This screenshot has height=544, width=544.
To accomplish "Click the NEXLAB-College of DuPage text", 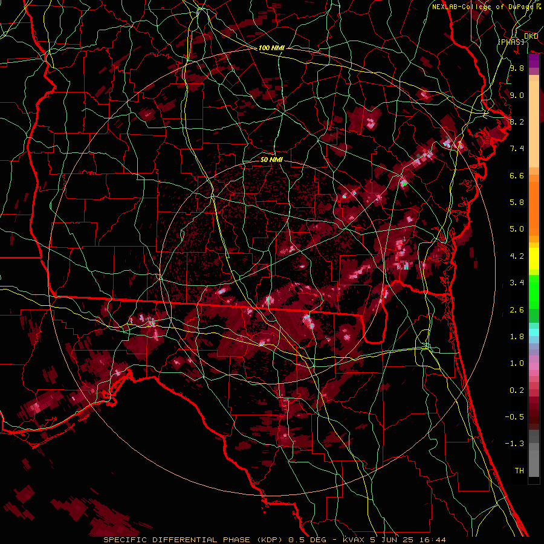I will pos(482,7).
